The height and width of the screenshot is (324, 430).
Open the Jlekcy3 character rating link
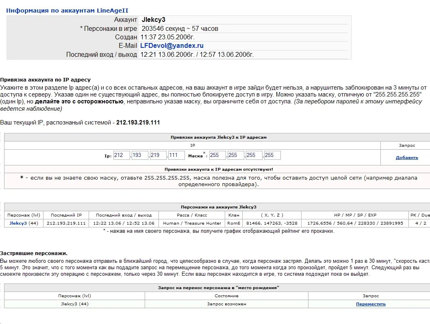(18, 223)
